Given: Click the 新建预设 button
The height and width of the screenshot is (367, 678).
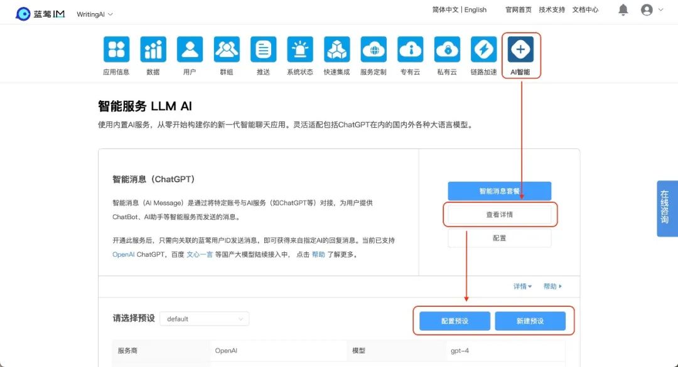Looking at the screenshot, I should coord(530,321).
